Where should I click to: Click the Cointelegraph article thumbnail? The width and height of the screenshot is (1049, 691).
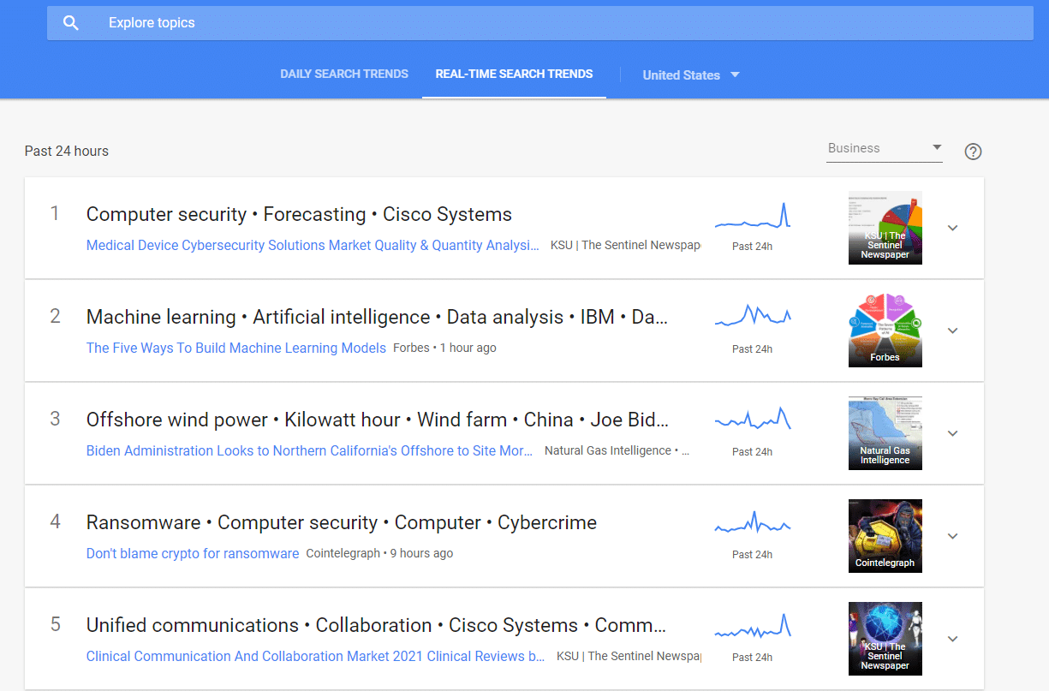pos(885,536)
